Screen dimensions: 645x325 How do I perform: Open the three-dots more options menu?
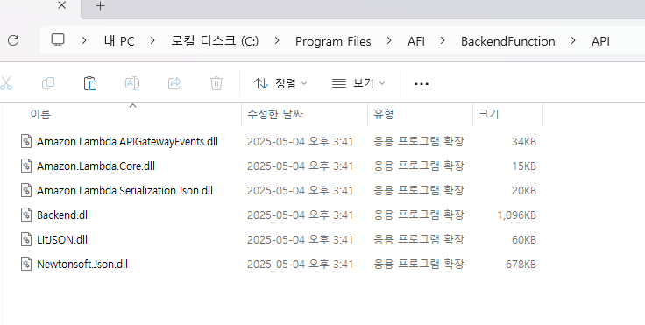click(x=422, y=83)
